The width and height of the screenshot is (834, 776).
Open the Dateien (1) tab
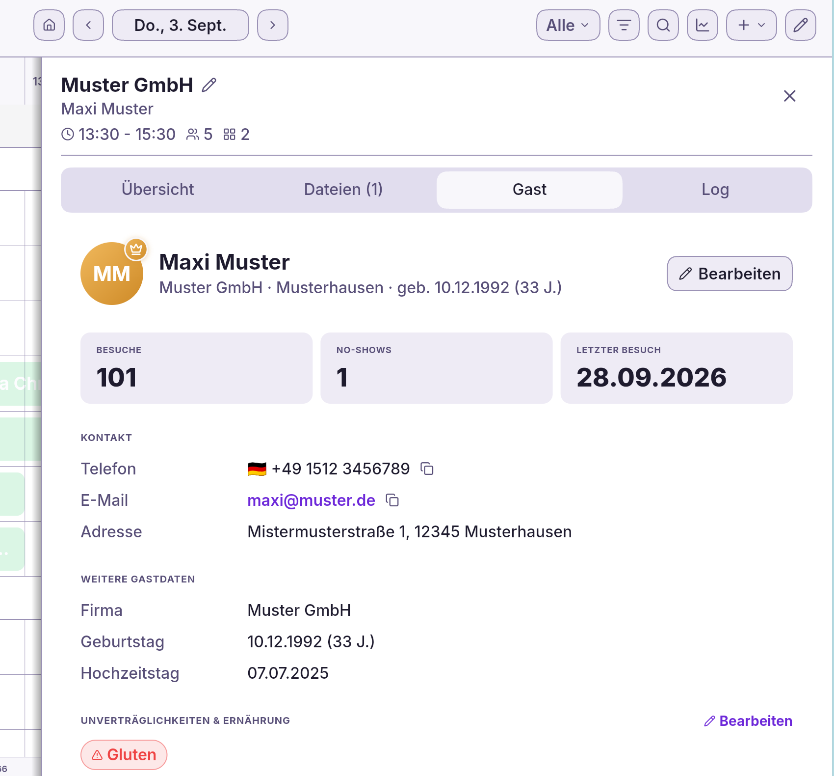pos(343,190)
